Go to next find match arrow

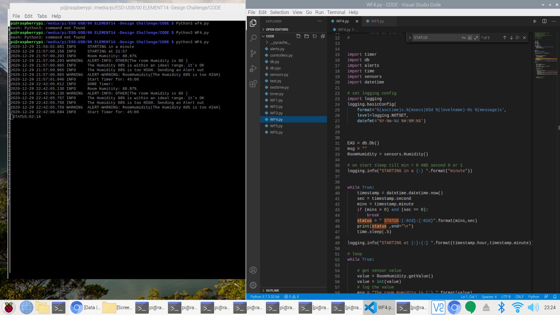pyautogui.click(x=511, y=37)
